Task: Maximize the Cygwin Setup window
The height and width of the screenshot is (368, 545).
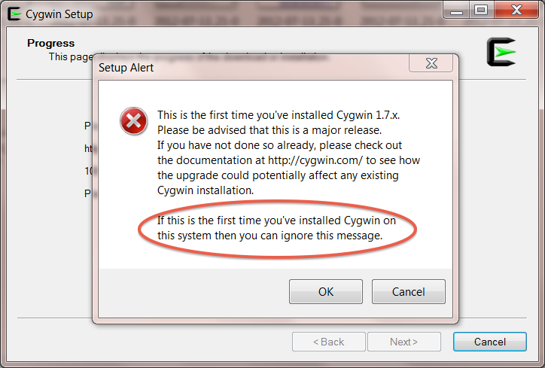Action: point(481,11)
